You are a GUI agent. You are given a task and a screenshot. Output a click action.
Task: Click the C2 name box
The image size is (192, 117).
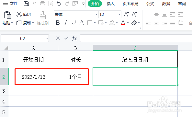coord(25,38)
